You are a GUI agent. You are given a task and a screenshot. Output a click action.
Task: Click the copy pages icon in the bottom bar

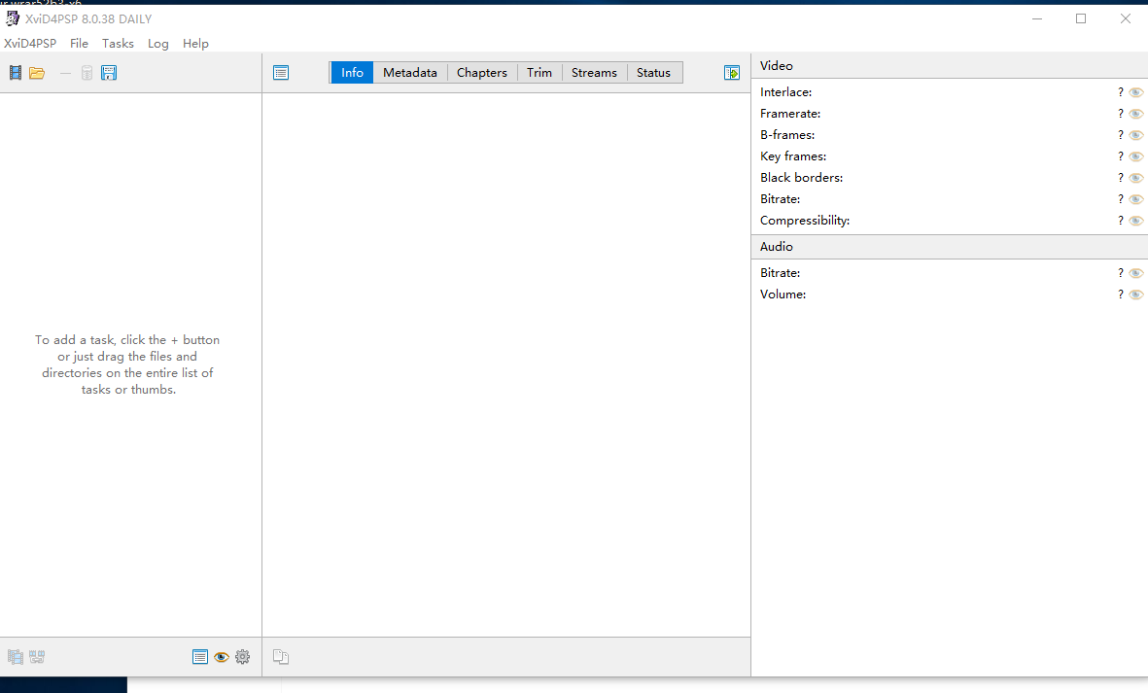click(x=281, y=656)
